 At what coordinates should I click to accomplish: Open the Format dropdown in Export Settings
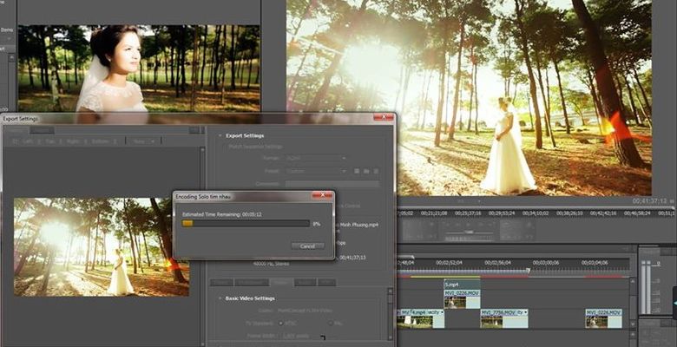point(317,159)
